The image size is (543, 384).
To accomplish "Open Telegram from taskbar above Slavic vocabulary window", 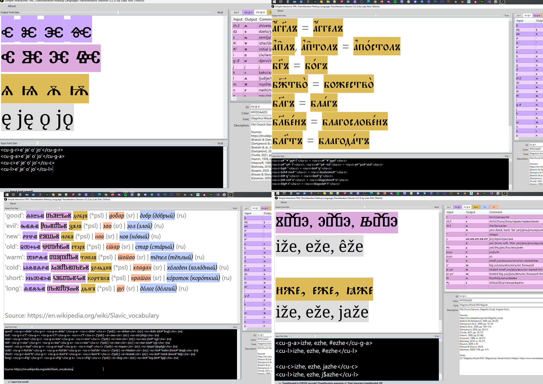I will pos(152,195).
